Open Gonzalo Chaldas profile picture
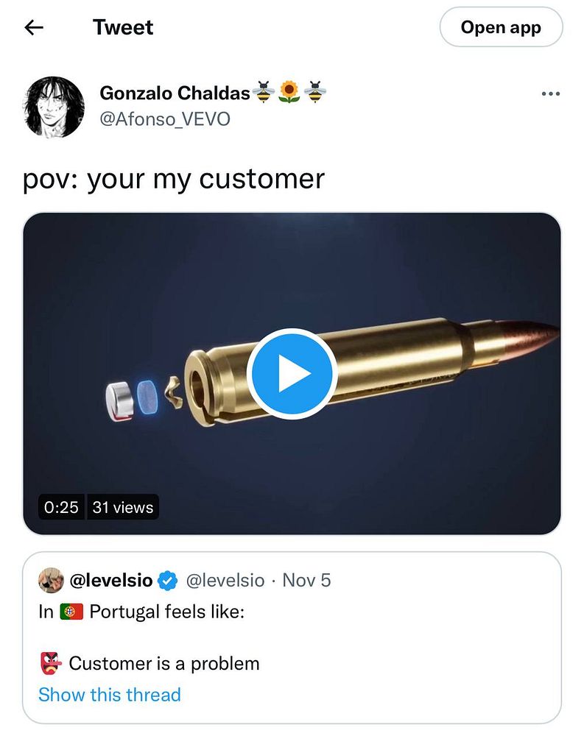 pyautogui.click(x=54, y=107)
